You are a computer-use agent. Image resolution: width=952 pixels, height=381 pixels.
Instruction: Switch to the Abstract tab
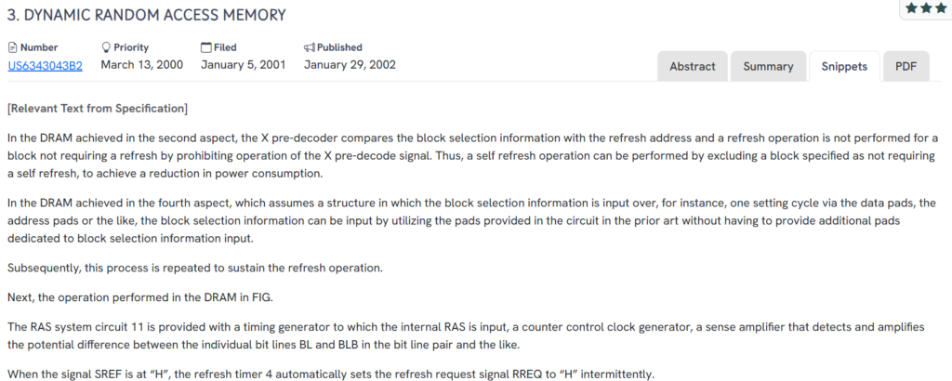coord(692,66)
